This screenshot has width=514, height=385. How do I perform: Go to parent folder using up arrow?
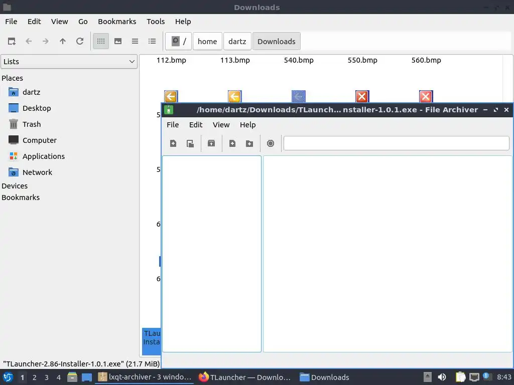coord(63,41)
